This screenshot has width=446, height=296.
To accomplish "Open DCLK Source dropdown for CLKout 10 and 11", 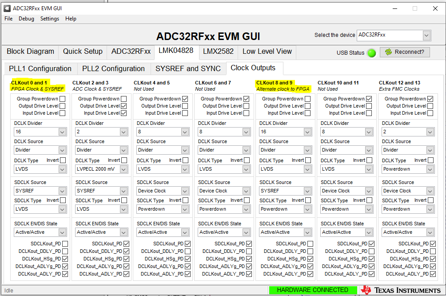I will coord(347,150).
